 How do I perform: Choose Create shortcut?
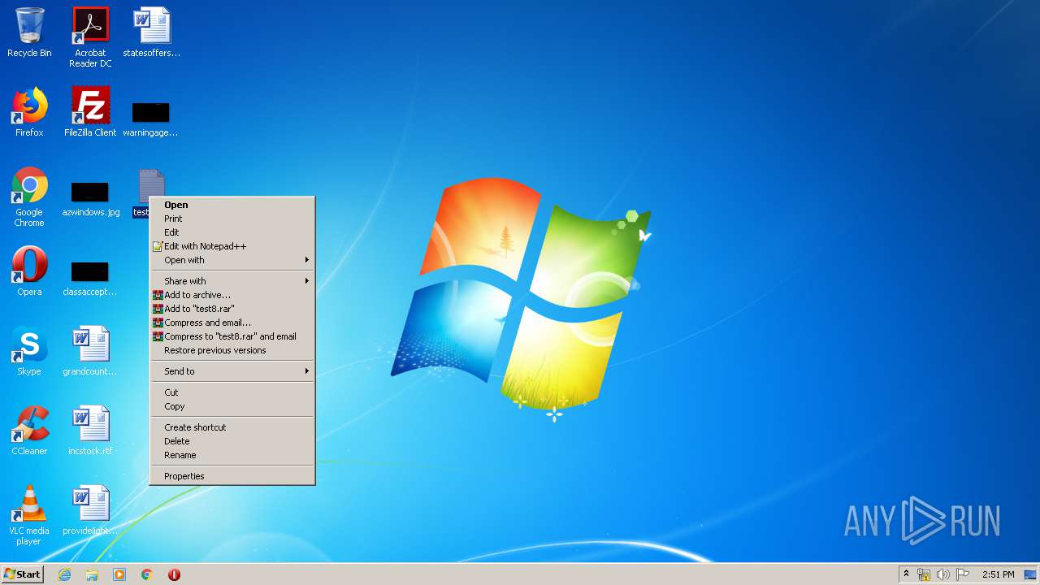click(232, 427)
